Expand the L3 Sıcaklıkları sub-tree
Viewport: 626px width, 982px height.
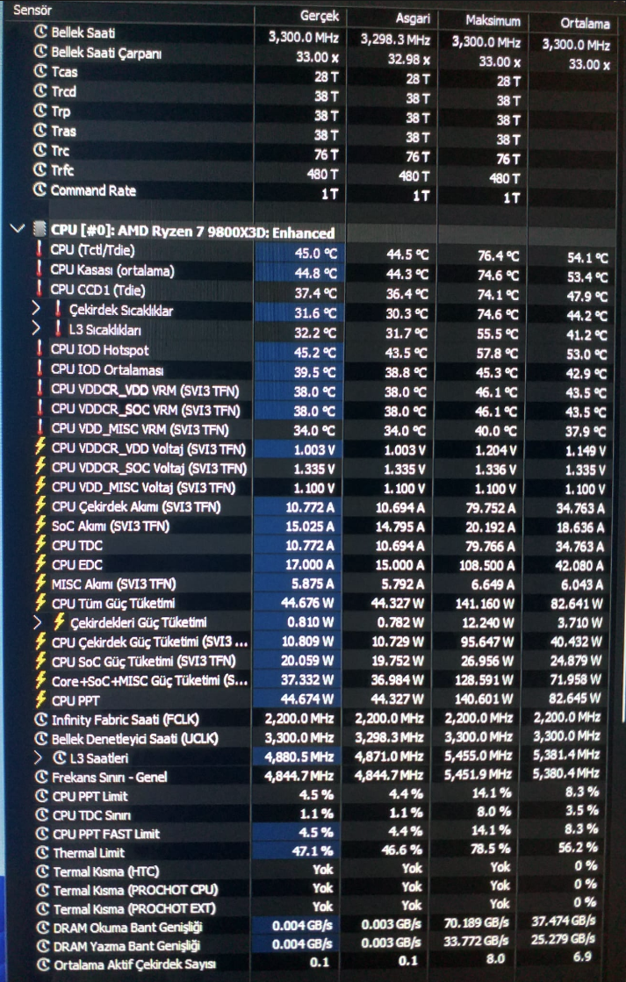[36, 329]
